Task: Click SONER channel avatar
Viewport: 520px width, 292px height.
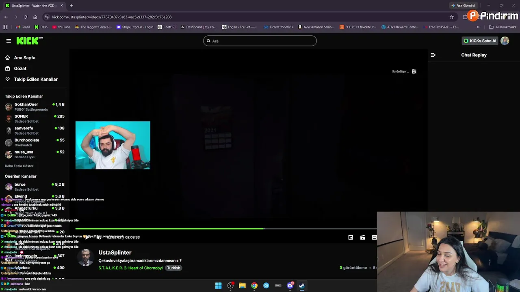Action: click(x=9, y=119)
